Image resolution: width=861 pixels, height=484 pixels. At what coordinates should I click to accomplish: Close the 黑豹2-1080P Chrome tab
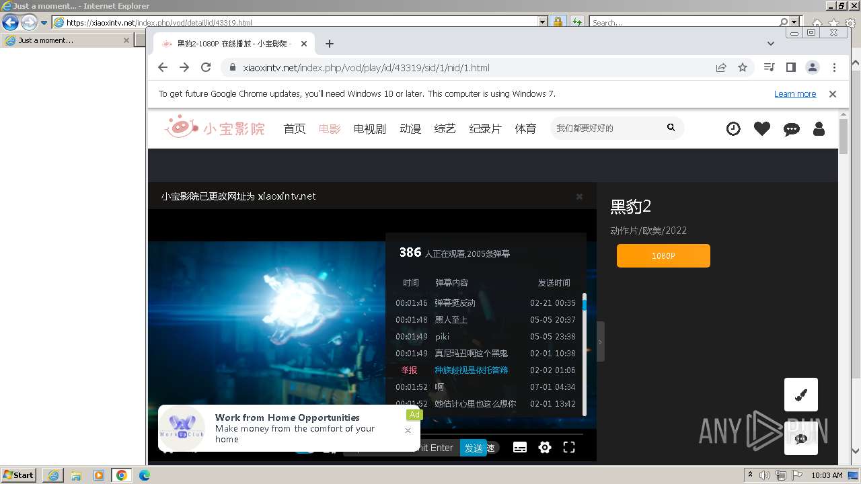[x=304, y=44]
